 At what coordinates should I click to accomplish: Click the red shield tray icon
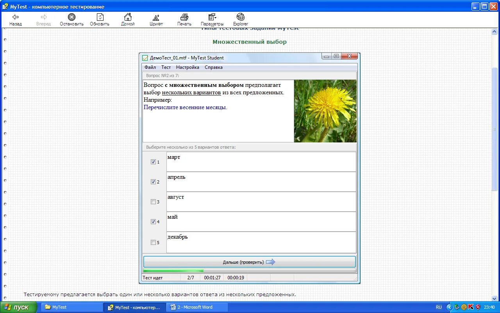pyautogui.click(x=478, y=307)
